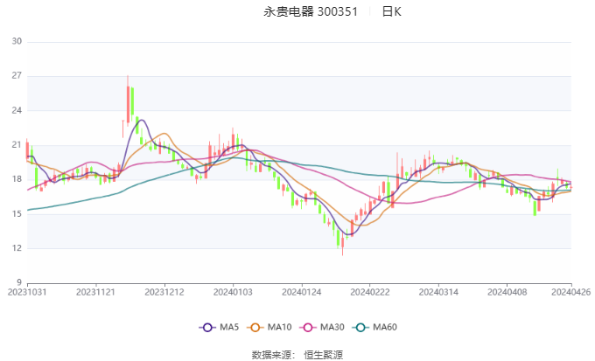Hide the MA60 line via legend text

pos(385,327)
